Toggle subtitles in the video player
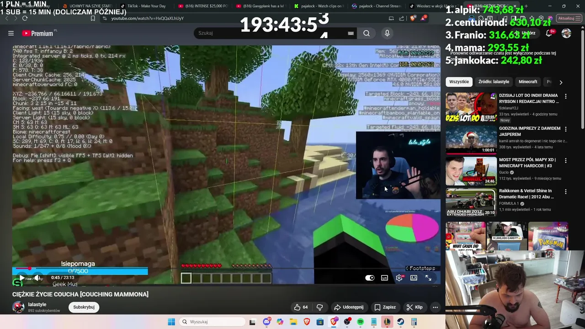Image resolution: width=585 pixels, height=329 pixels. click(x=384, y=278)
